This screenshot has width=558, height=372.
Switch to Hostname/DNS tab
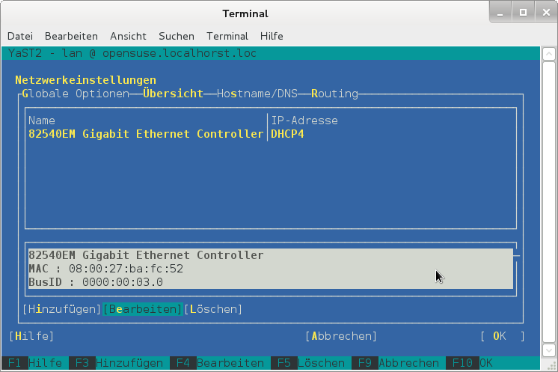(257, 94)
